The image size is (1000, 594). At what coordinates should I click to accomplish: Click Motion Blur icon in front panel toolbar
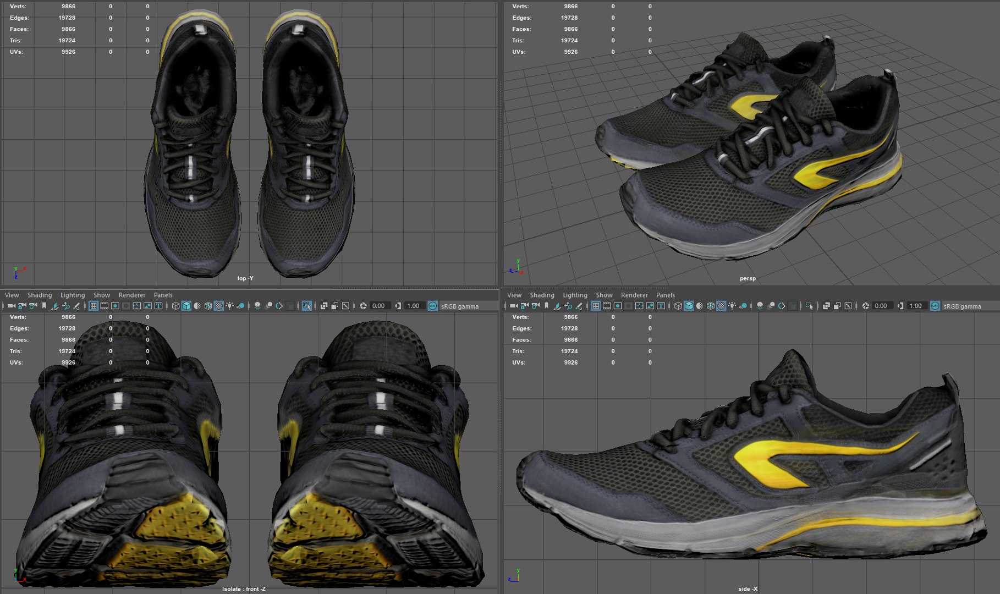(x=268, y=306)
